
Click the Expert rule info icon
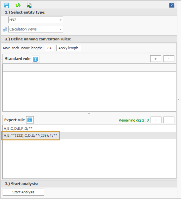pyautogui.click(x=30, y=120)
